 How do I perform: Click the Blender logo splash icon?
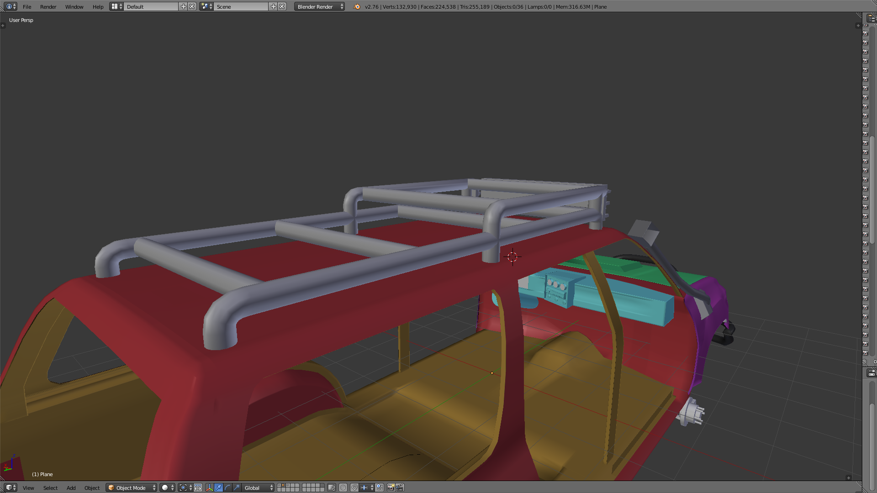357,6
